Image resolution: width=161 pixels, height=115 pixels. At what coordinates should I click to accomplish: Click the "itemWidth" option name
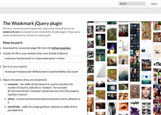coord(14,107)
